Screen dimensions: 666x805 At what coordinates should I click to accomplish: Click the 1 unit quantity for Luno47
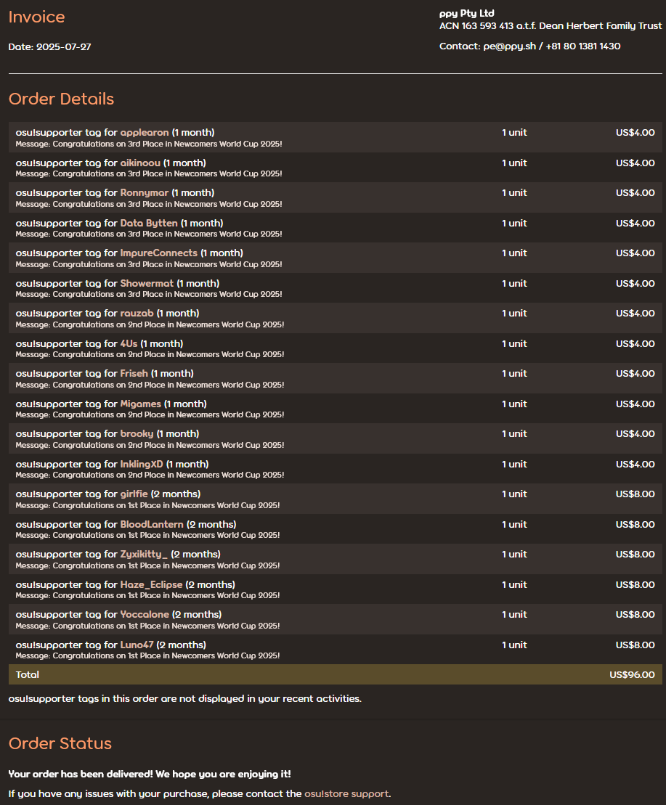point(514,645)
